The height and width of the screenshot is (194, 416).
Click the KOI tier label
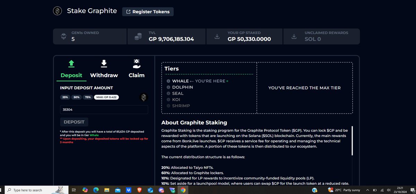click(x=176, y=100)
